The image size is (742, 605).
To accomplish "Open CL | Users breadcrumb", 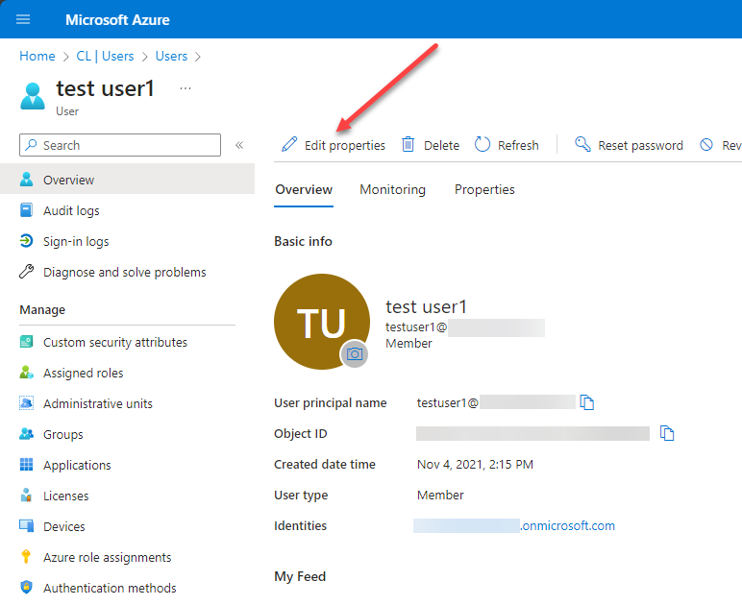I will coord(105,57).
